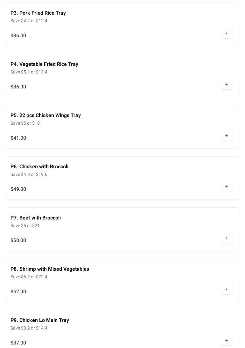Open the P3. Pork Fried Rice Tray title

(x=38, y=13)
